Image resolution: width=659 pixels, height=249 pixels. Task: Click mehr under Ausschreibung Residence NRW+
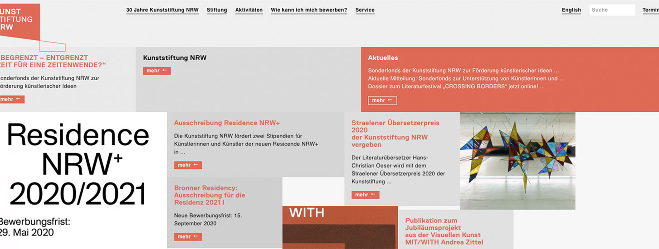click(x=188, y=165)
